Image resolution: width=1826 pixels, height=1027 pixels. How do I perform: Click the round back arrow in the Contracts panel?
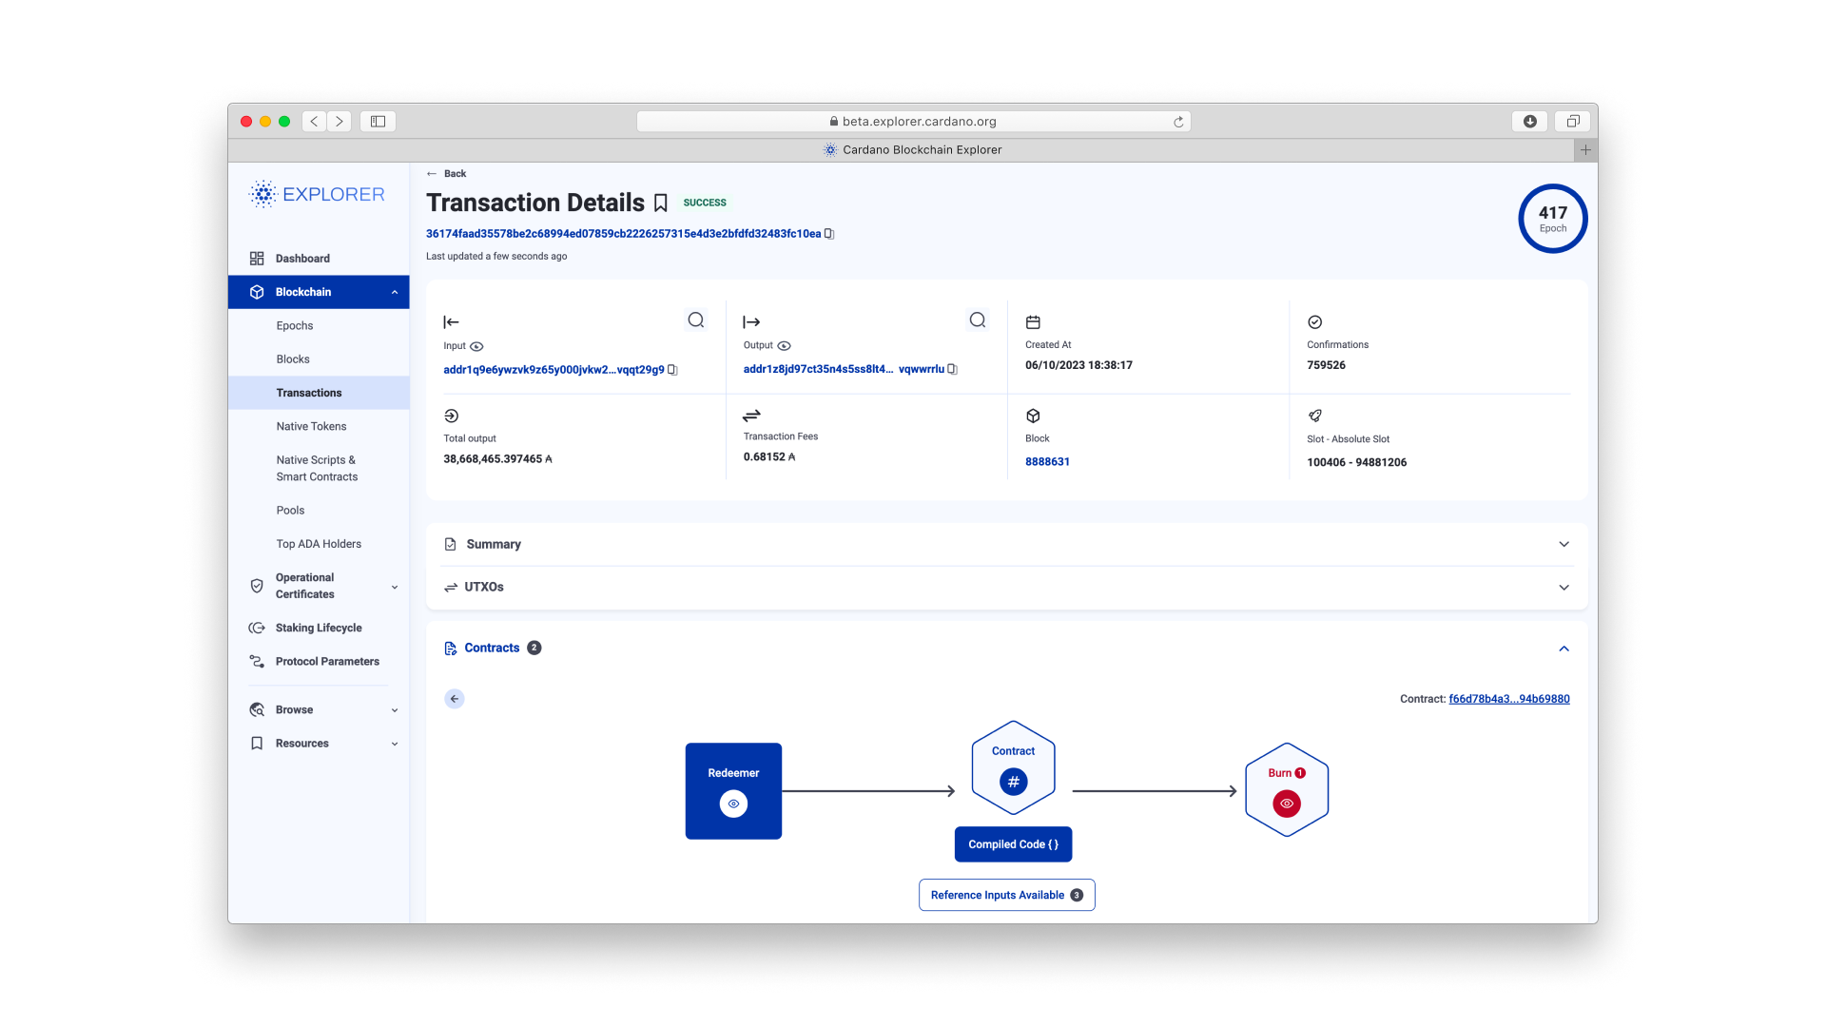coord(455,699)
